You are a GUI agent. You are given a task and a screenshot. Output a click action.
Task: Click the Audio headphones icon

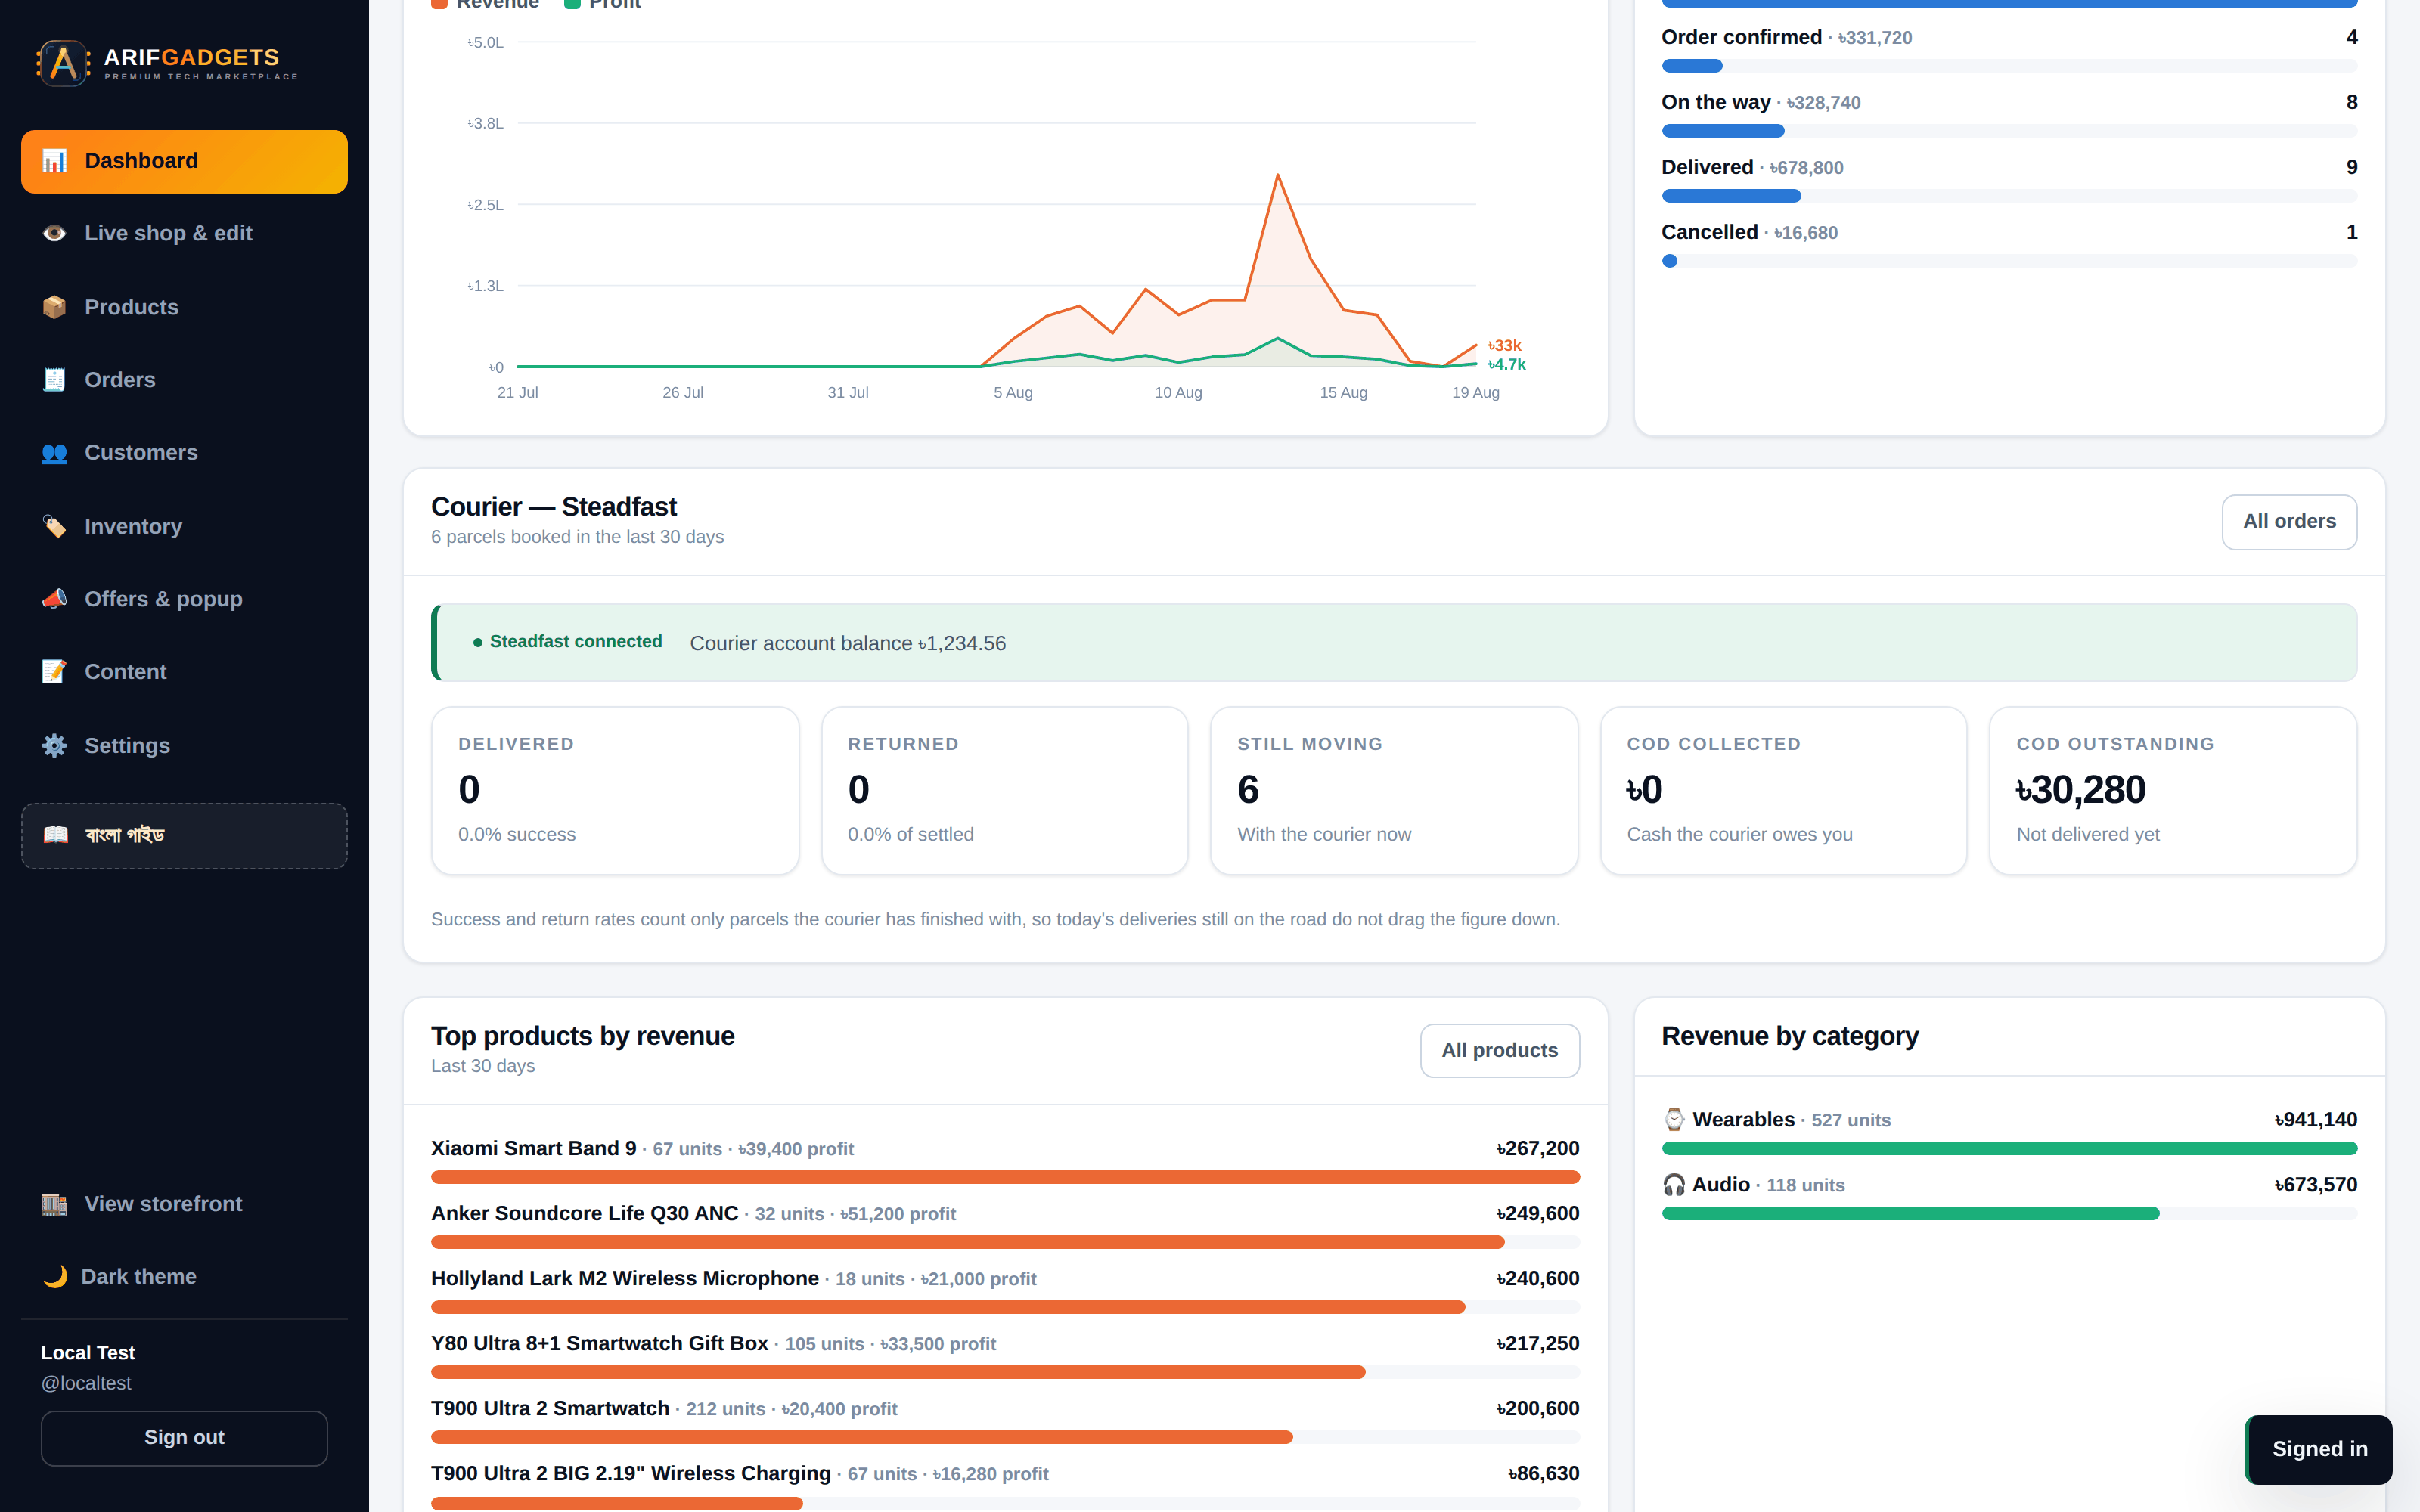coord(1674,1185)
